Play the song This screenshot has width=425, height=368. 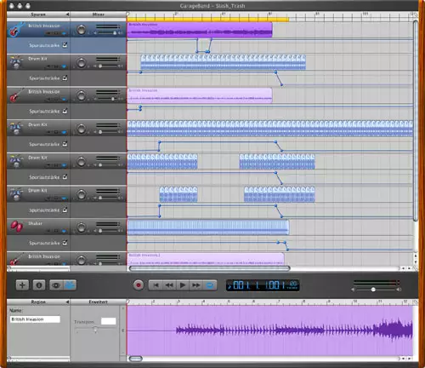coord(183,285)
